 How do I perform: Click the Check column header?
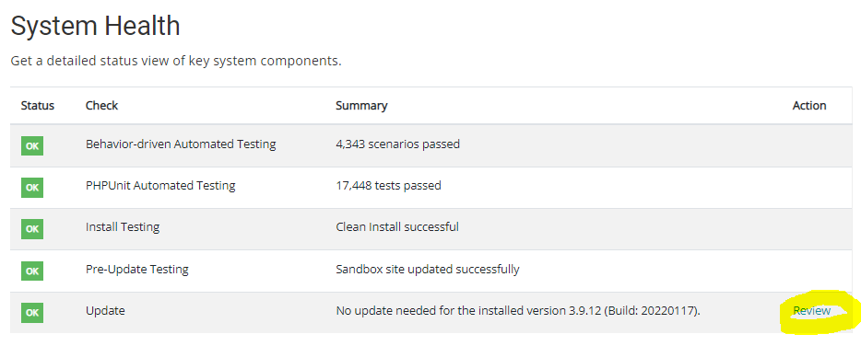click(x=101, y=105)
